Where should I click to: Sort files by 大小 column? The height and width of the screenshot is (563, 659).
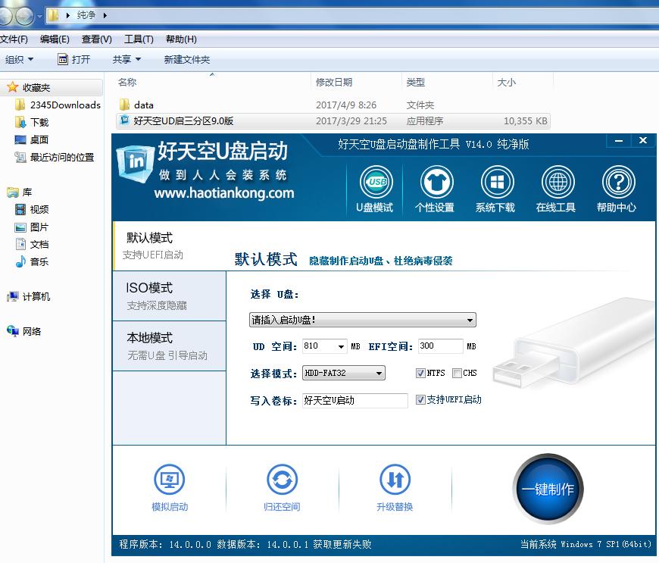(x=507, y=82)
